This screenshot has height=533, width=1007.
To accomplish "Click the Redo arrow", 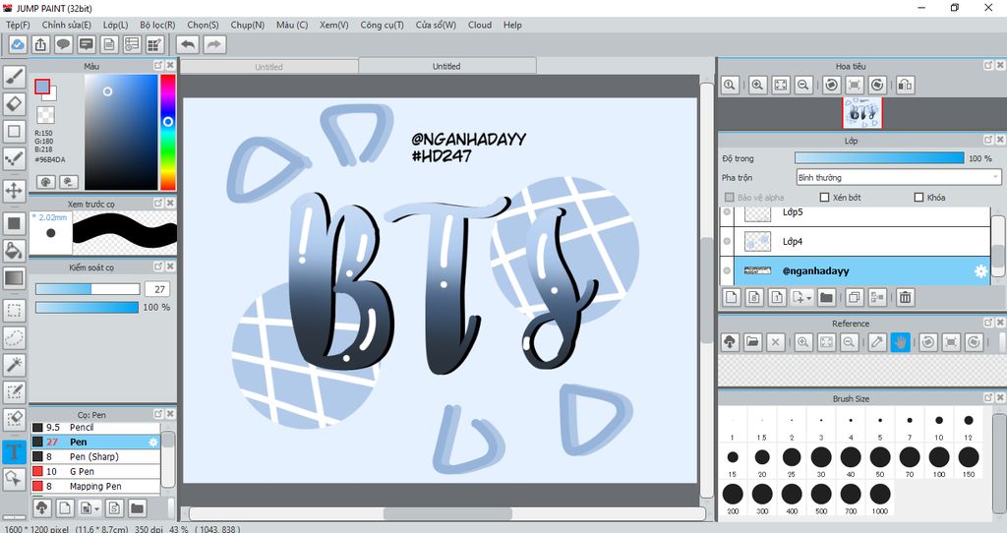I will click(x=214, y=44).
